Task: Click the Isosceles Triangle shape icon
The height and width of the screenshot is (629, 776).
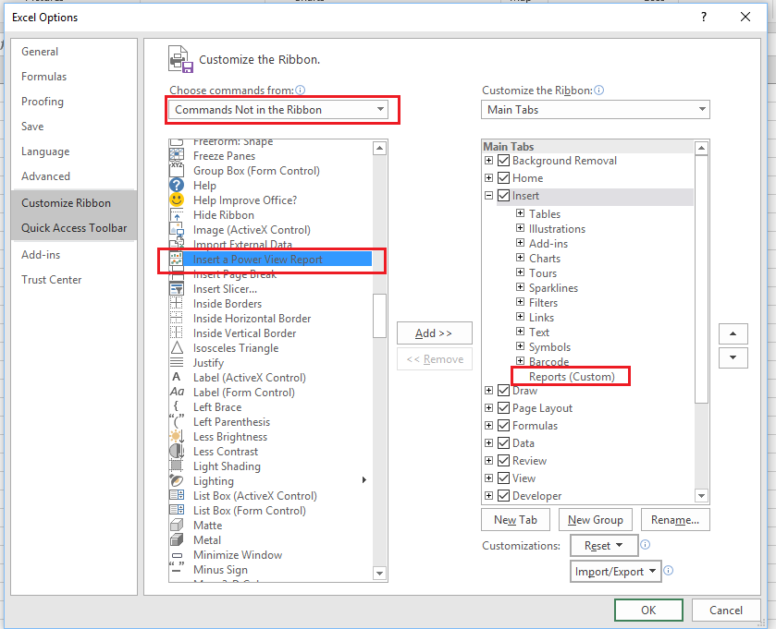Action: point(176,347)
